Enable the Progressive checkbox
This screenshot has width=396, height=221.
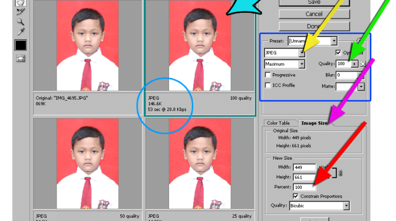268,75
